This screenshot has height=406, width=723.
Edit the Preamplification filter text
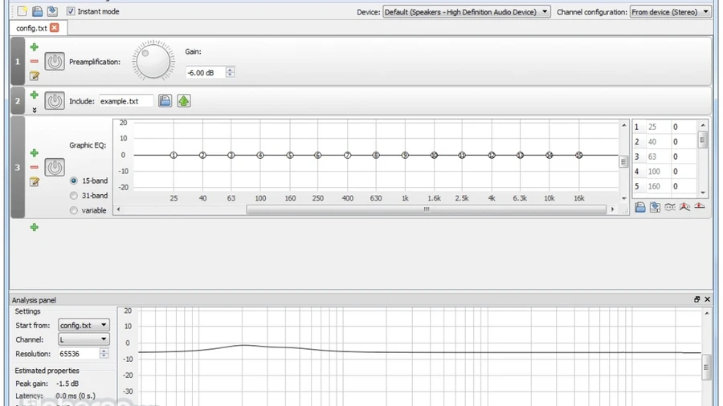(x=34, y=75)
